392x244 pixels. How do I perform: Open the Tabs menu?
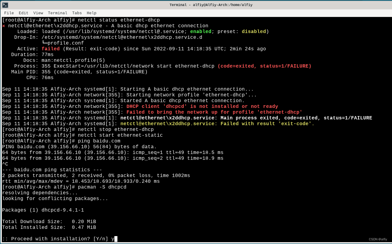pyautogui.click(x=77, y=13)
